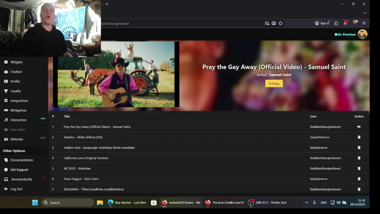
Task: Bookmark this page with star icon
Action: point(281,23)
